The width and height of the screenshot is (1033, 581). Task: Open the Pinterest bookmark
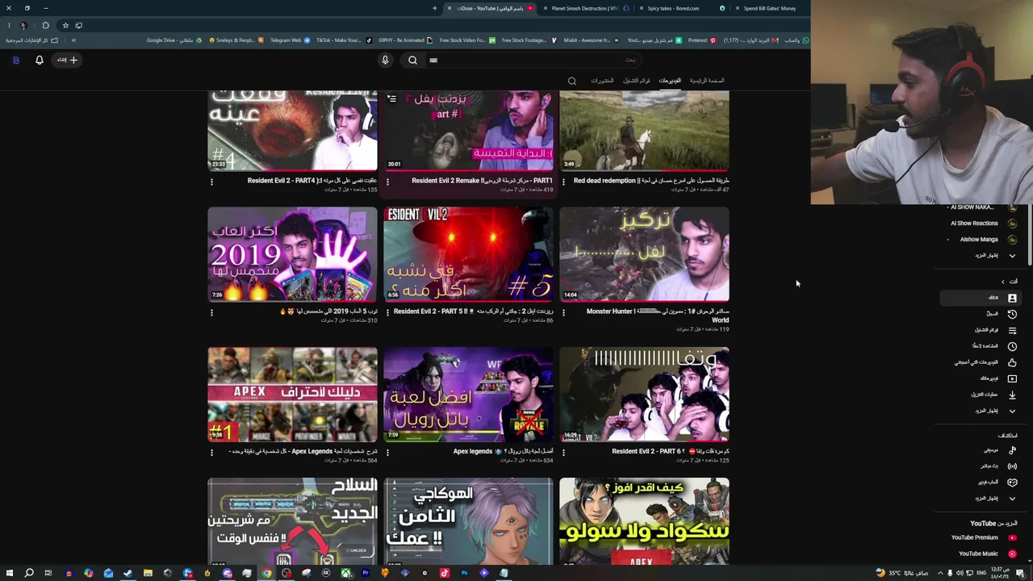701,40
